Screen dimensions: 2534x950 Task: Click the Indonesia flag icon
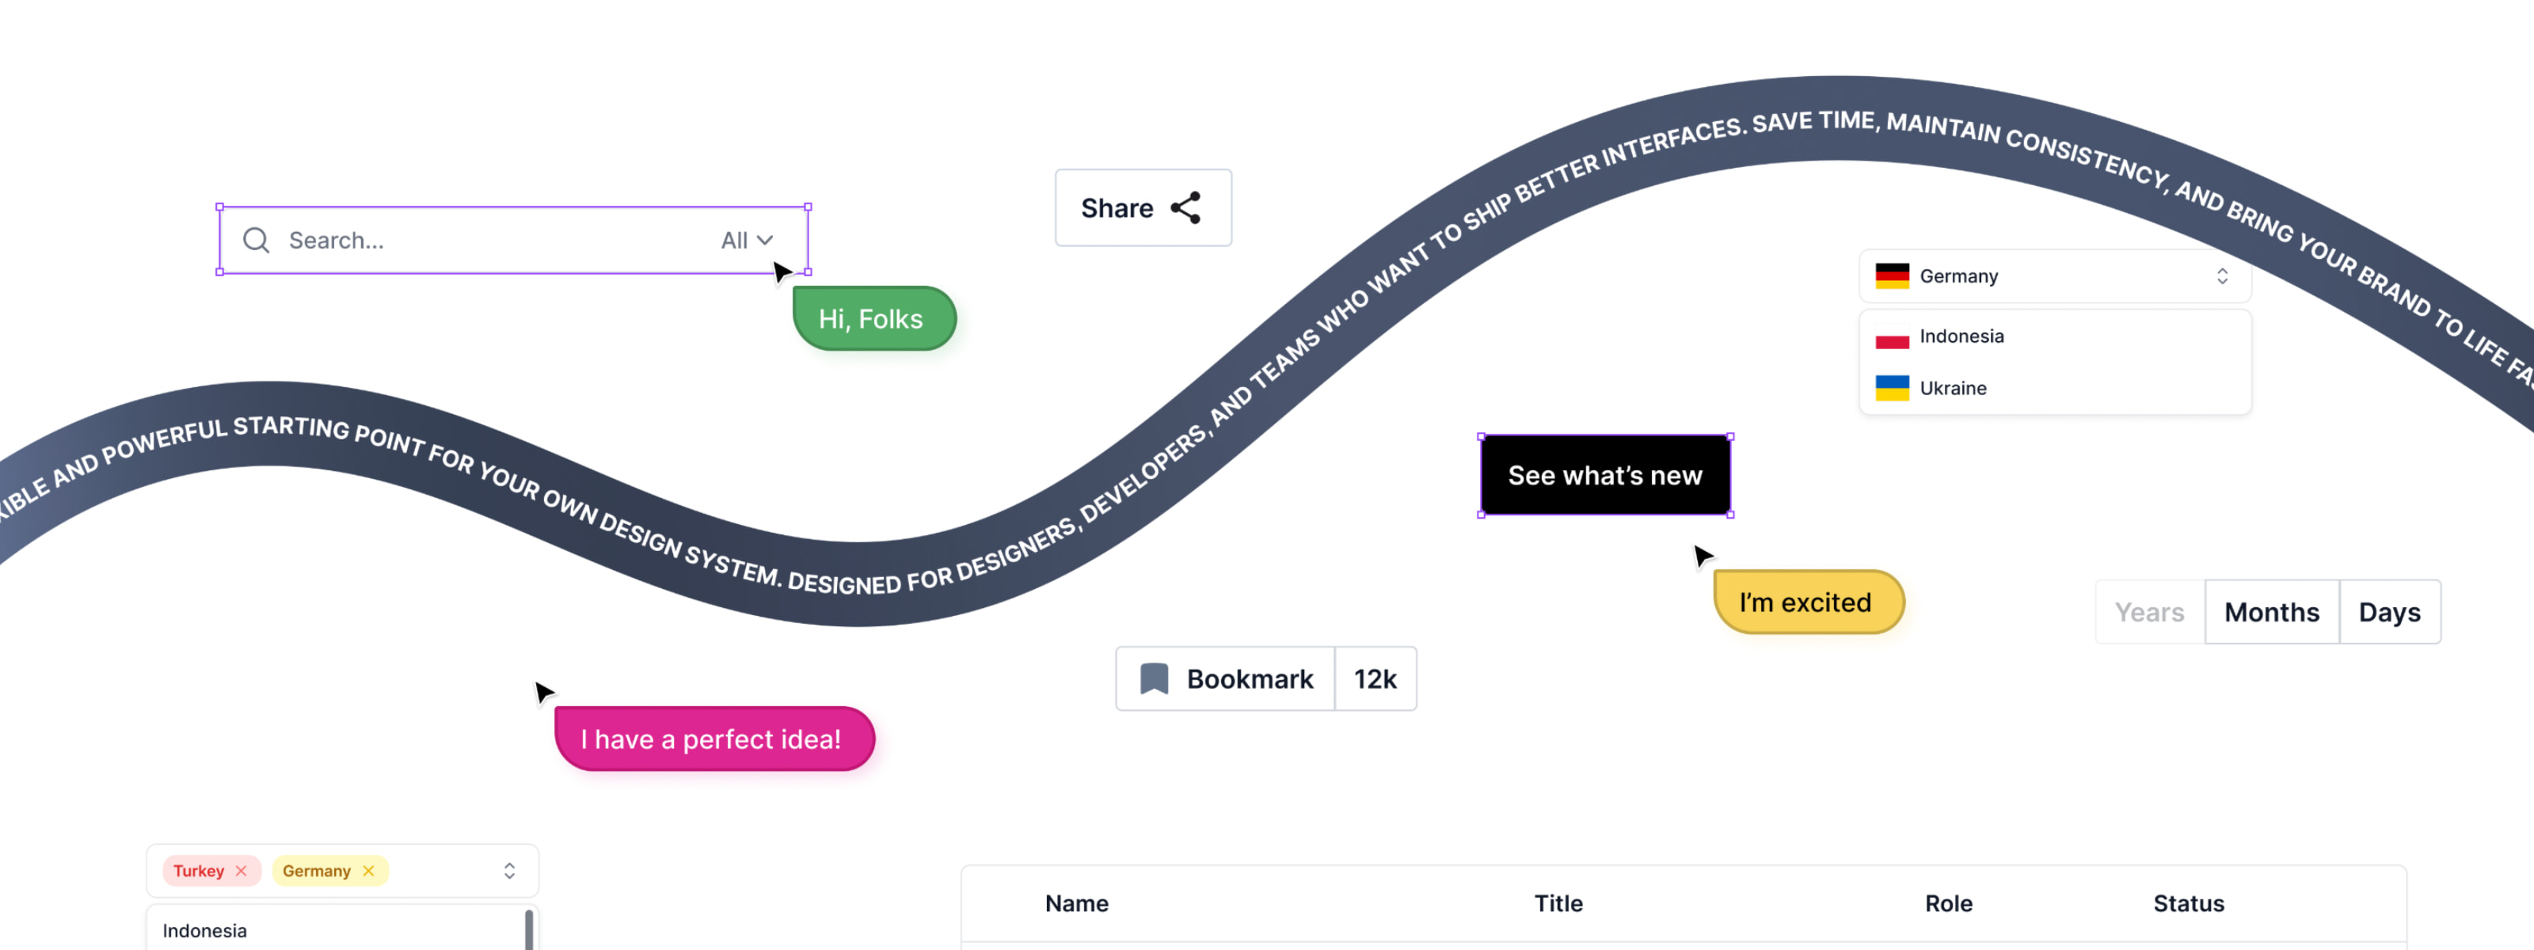click(x=1892, y=336)
